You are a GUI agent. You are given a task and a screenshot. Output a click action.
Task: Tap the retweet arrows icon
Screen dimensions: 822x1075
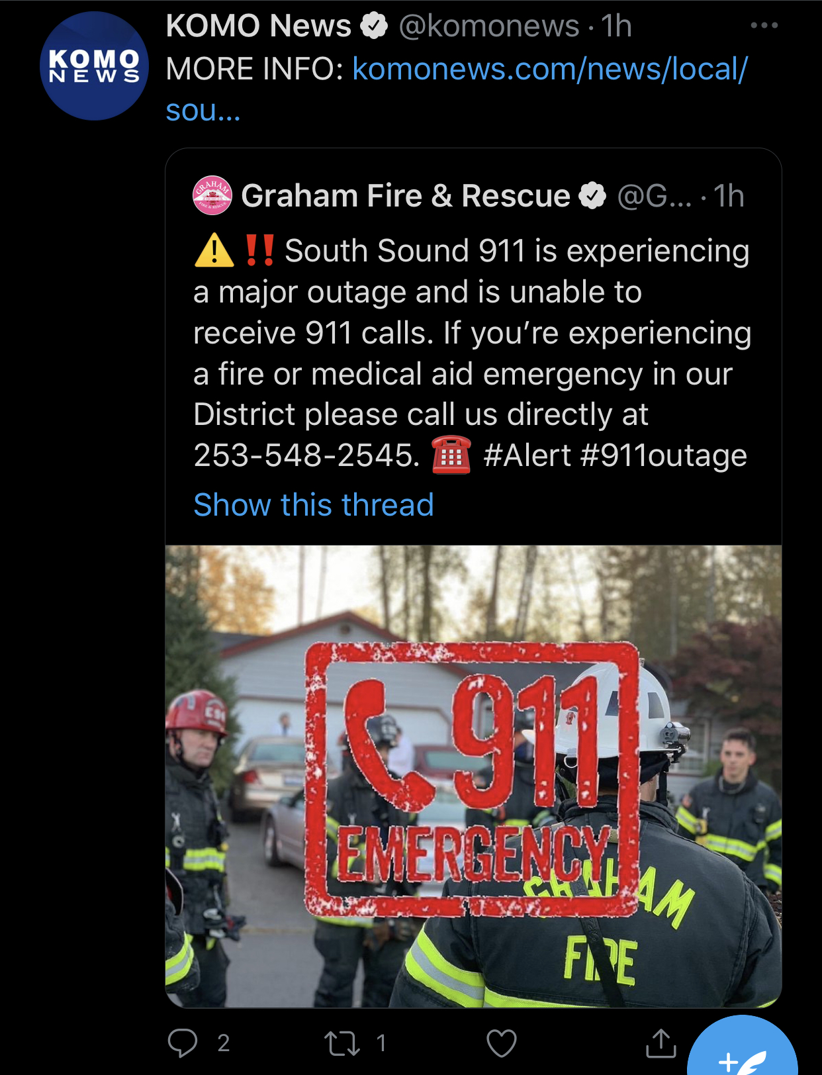coord(342,1043)
